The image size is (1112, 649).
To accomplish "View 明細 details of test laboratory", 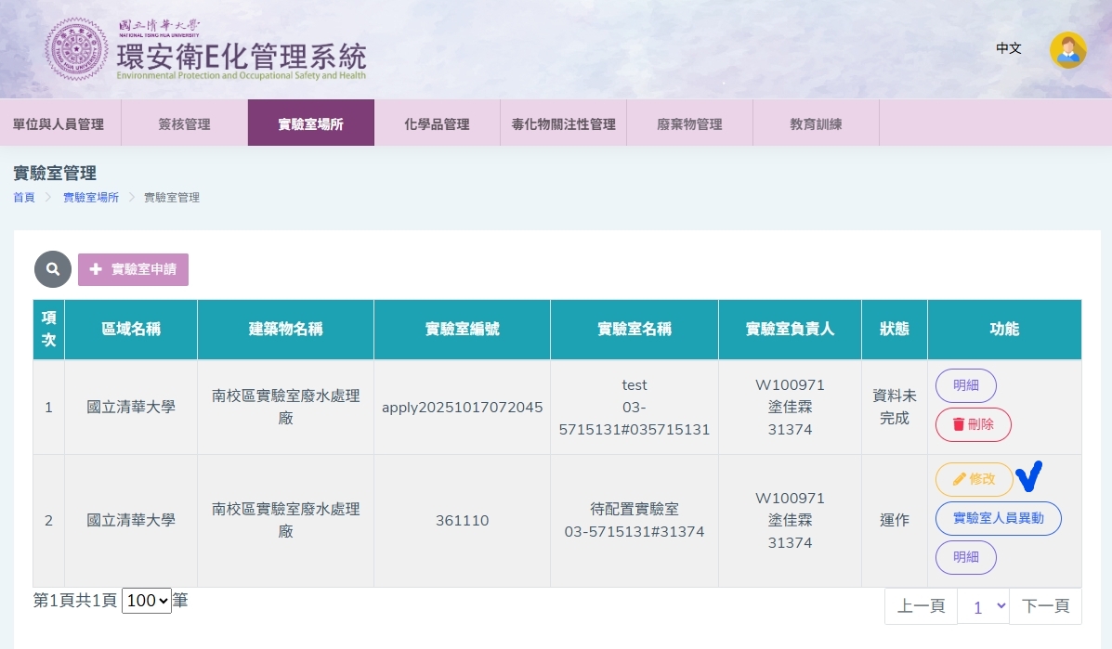I will coord(965,385).
